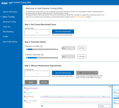Follow the Intel Overclocking website link
The image size is (119, 108).
point(80,17)
